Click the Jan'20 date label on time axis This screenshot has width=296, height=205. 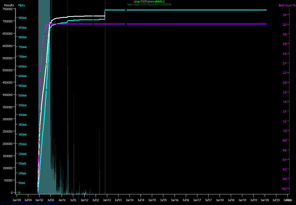[x=265, y=200]
